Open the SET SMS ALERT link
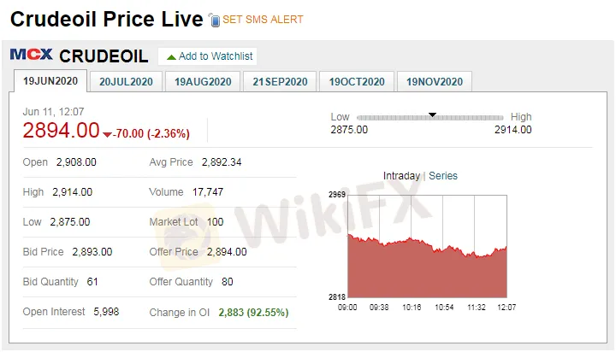This screenshot has width=616, height=352. [x=263, y=20]
